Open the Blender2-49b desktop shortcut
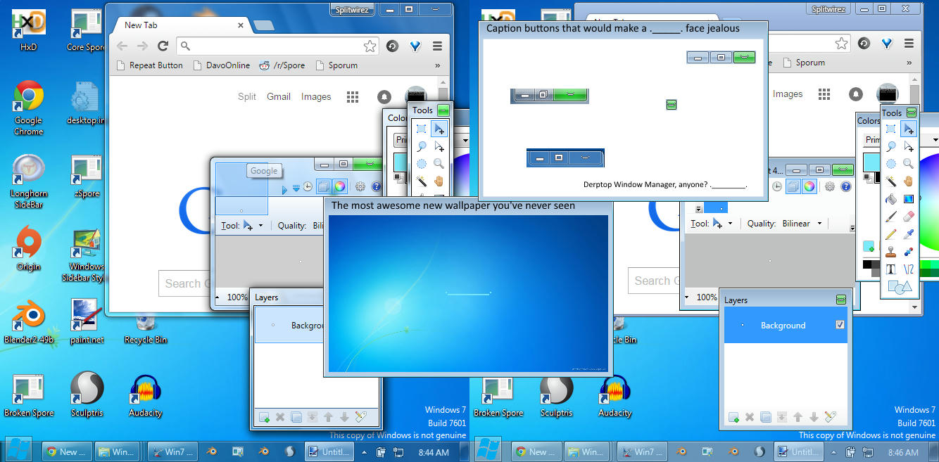 [28, 322]
